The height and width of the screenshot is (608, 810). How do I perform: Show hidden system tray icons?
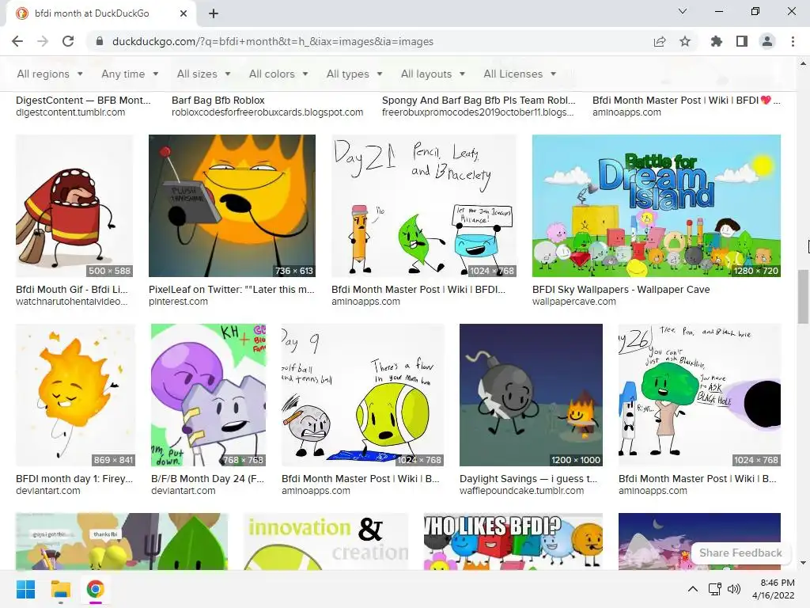point(693,589)
